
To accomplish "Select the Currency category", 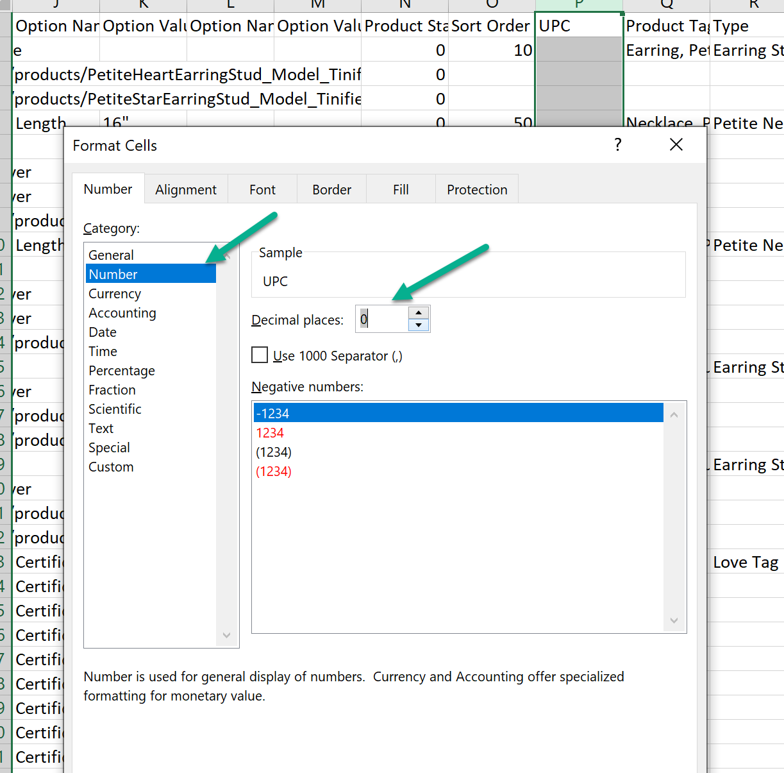I will [115, 294].
